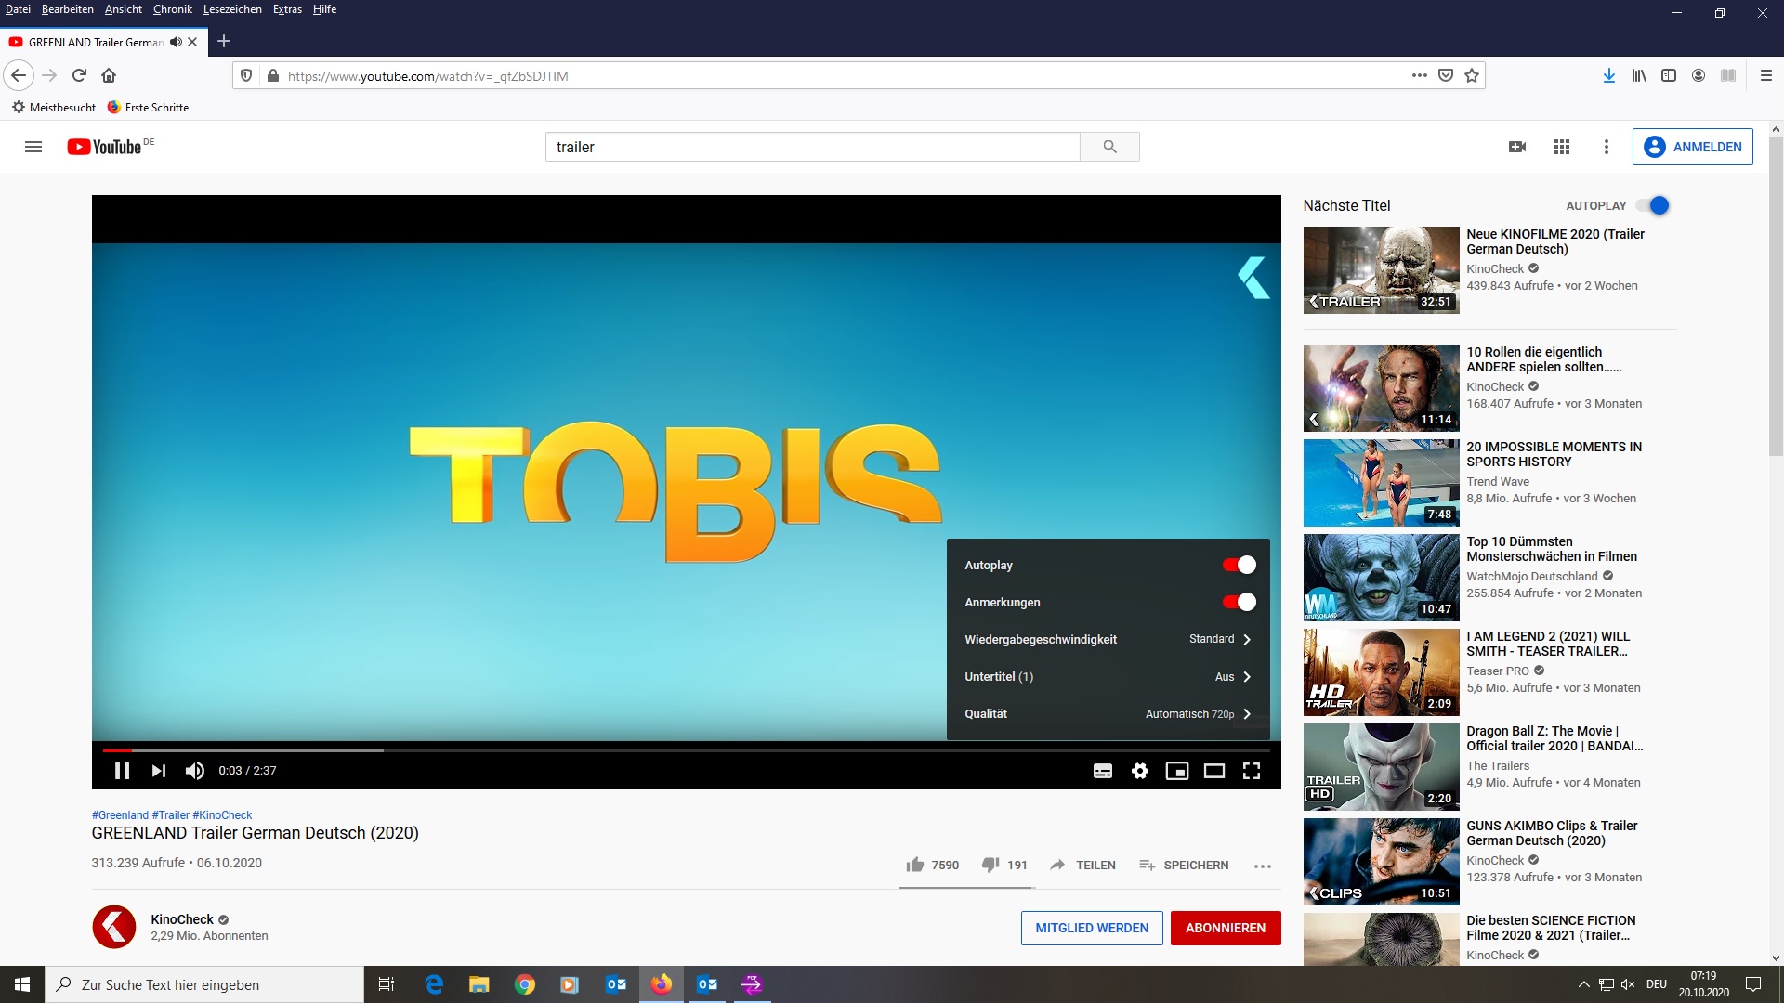Pause the video playback
Viewport: 1784px width, 1003px height.
[122, 771]
